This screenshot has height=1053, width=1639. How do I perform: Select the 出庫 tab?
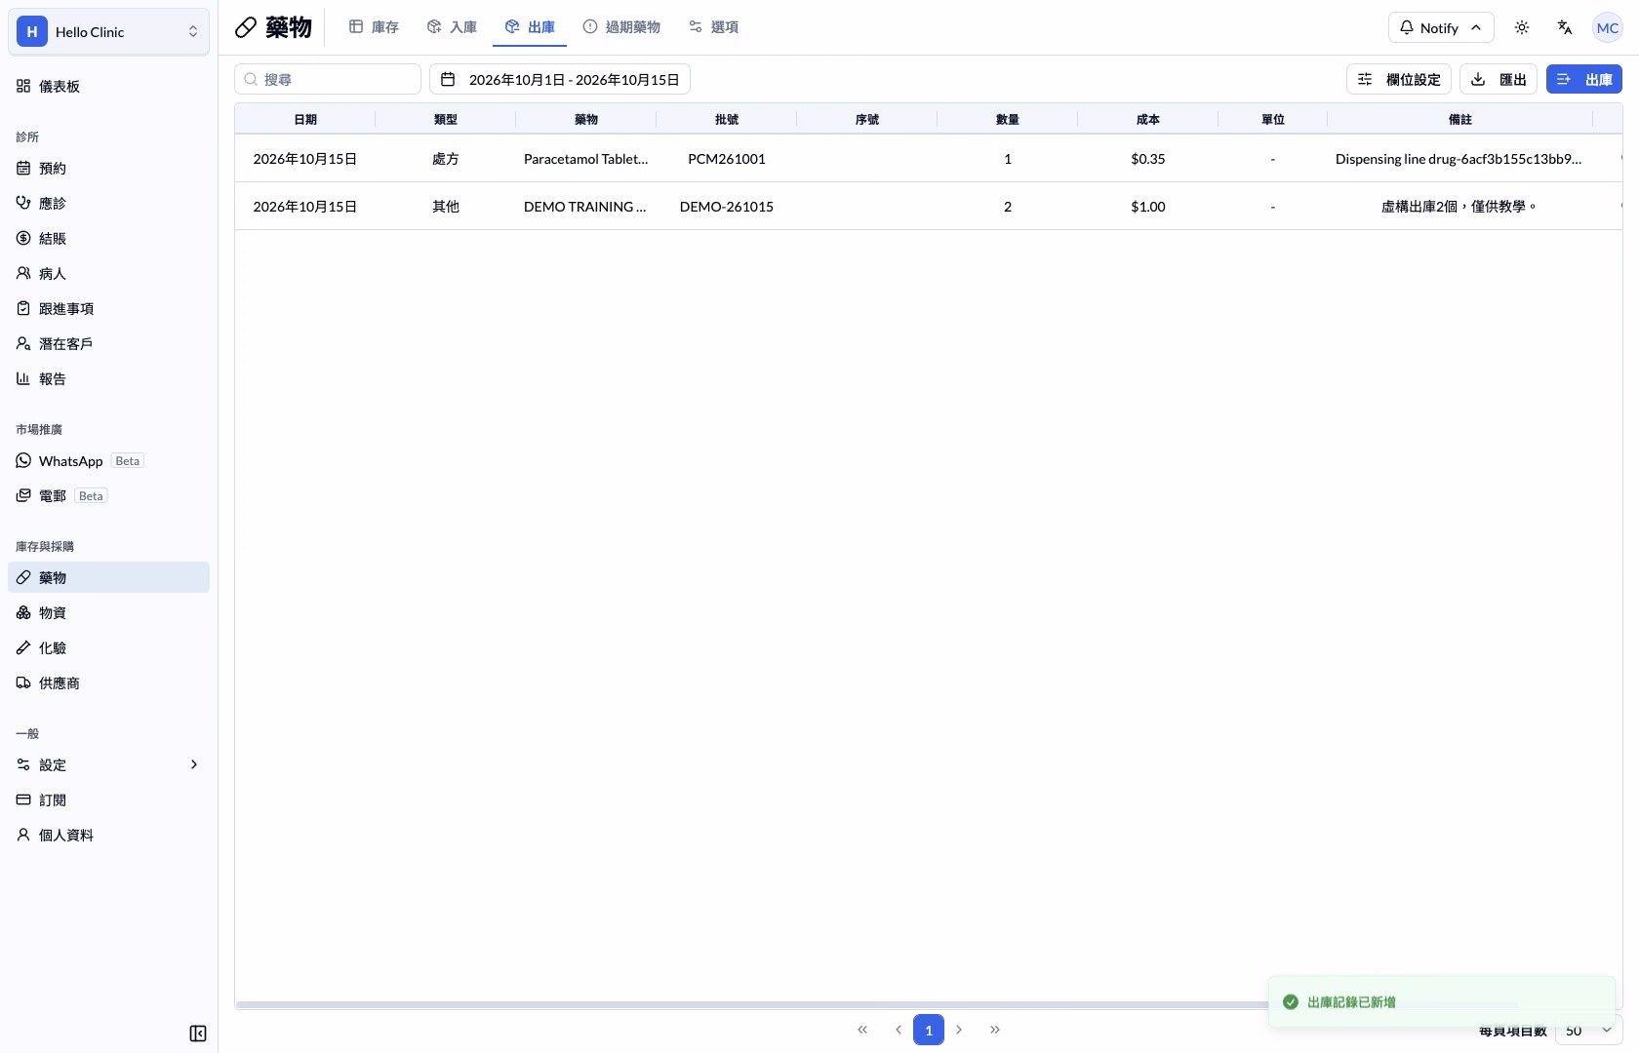coord(530,27)
